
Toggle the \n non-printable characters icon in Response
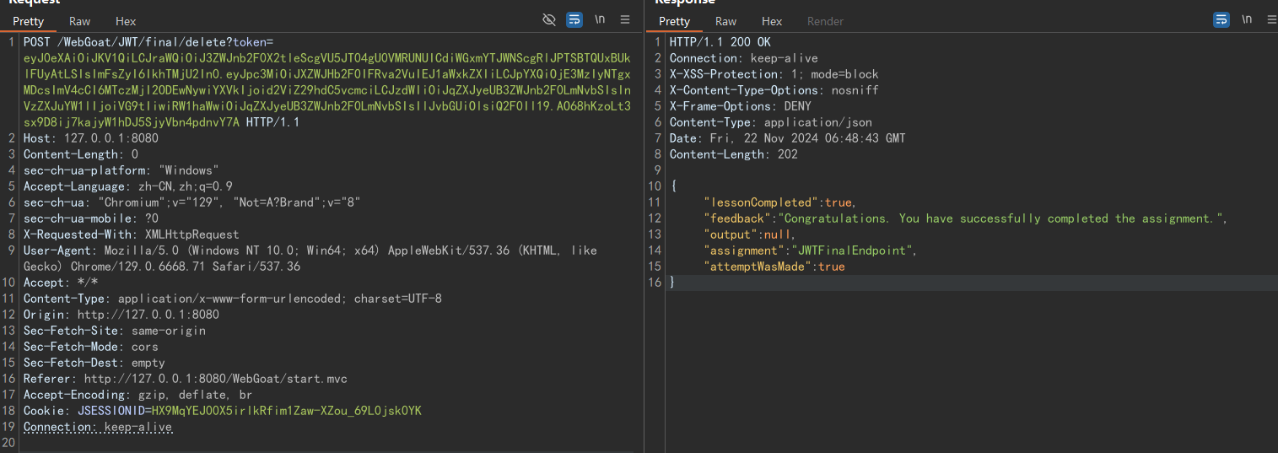pyautogui.click(x=1247, y=19)
